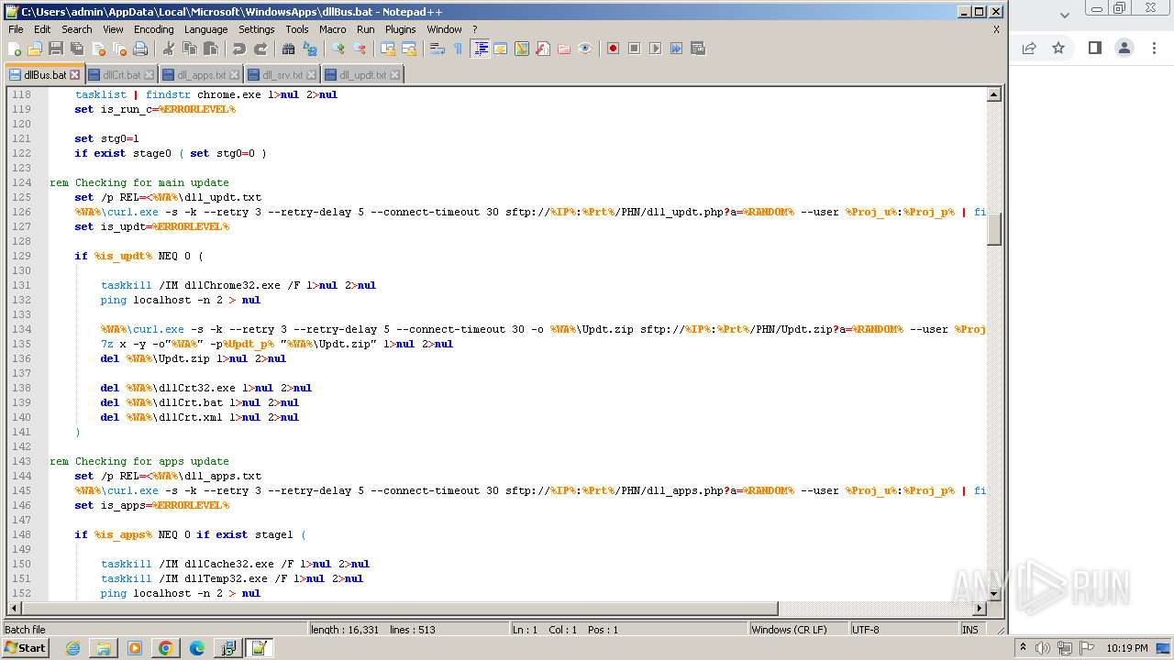Open the Edit menu

(x=42, y=29)
